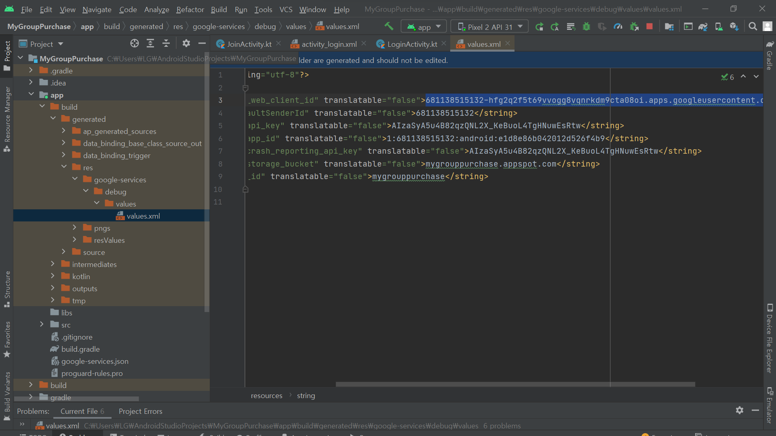Stop the running app with red square

point(649,27)
